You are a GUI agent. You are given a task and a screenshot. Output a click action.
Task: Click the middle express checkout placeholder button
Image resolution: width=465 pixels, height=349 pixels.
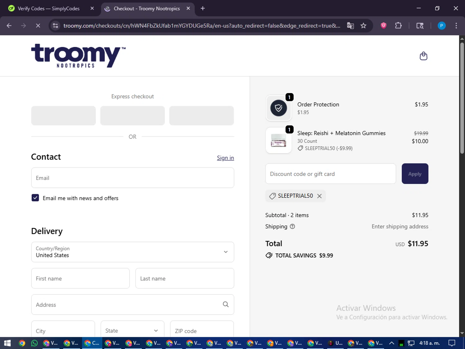point(132,116)
